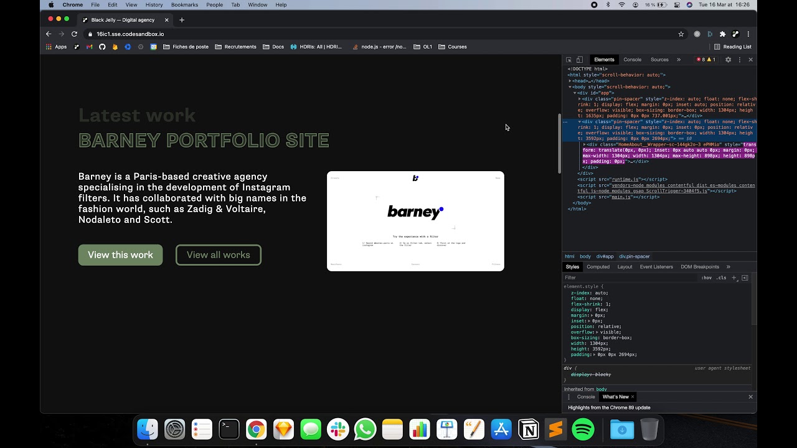Toggle the computed styles sidebar pane icon
797x448 pixels.
[745, 278]
